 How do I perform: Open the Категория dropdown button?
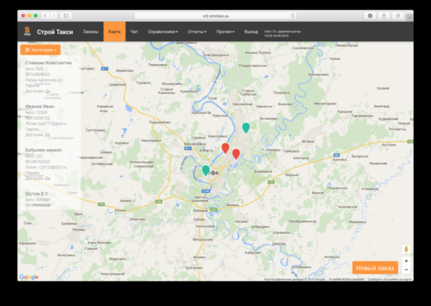[40, 50]
